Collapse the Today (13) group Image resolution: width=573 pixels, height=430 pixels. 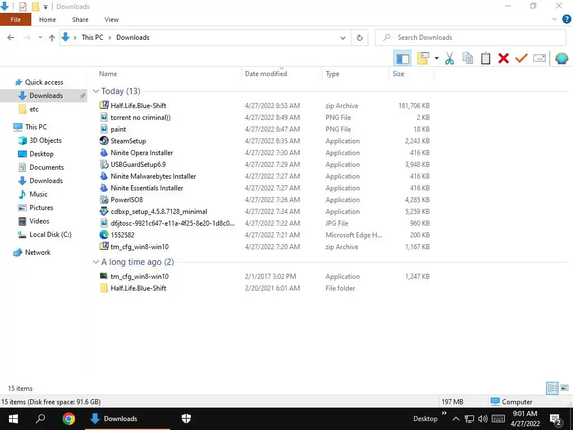click(x=96, y=91)
